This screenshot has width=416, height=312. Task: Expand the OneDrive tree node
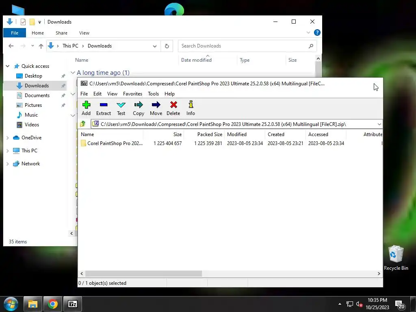pyautogui.click(x=8, y=138)
